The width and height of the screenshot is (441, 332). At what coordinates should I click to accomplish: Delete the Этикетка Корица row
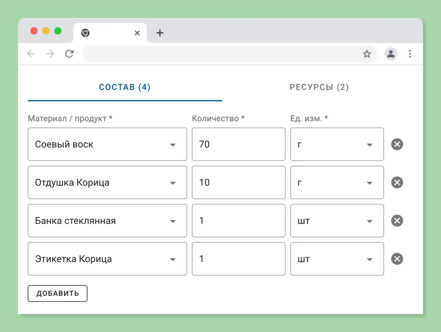397,259
